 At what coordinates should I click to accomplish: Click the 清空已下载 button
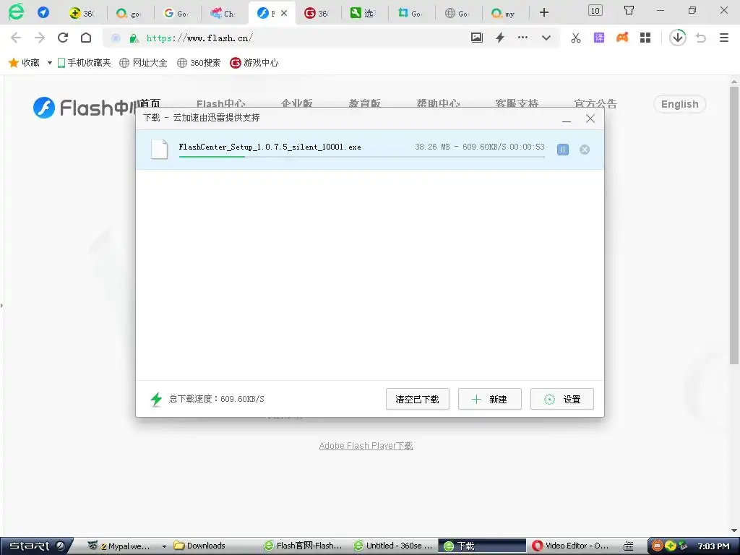click(x=417, y=399)
